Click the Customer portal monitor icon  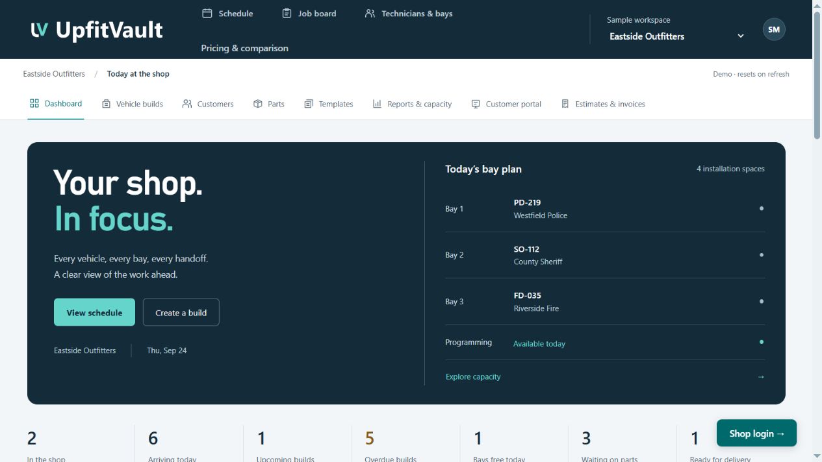[476, 104]
